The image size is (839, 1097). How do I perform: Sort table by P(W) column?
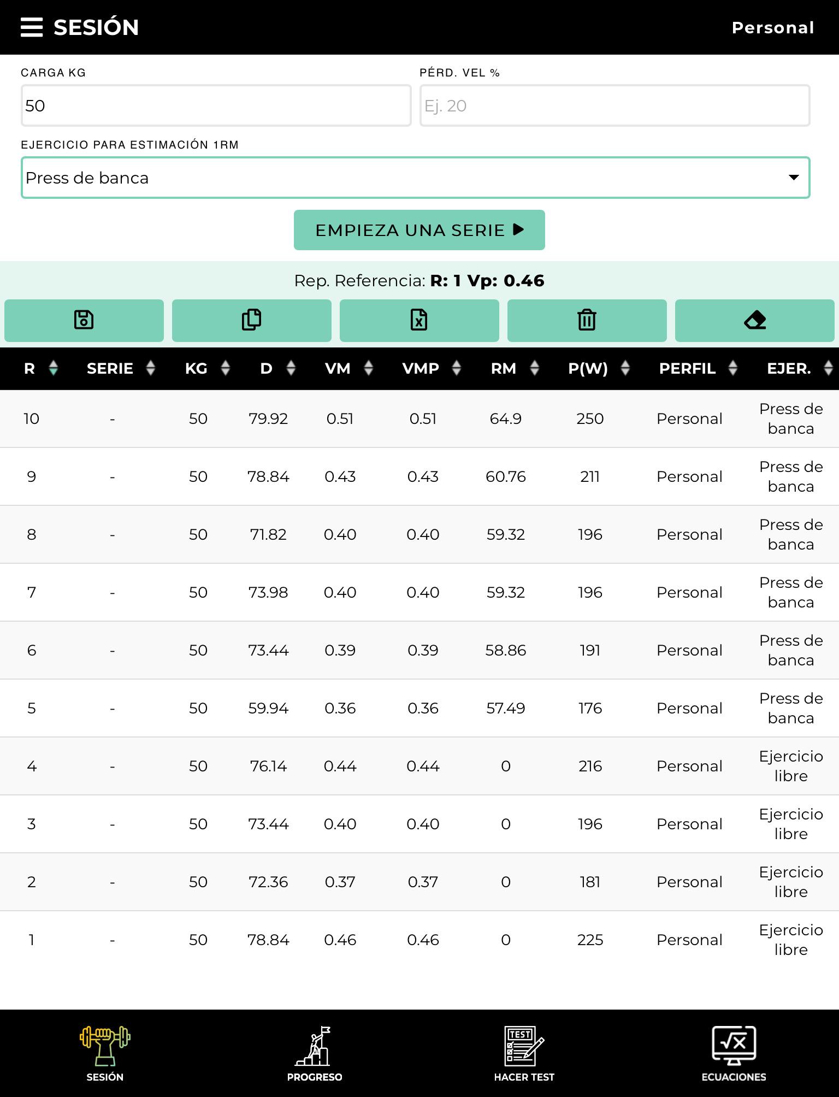(x=599, y=369)
